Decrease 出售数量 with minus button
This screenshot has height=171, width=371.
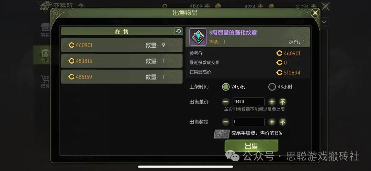[226, 122]
